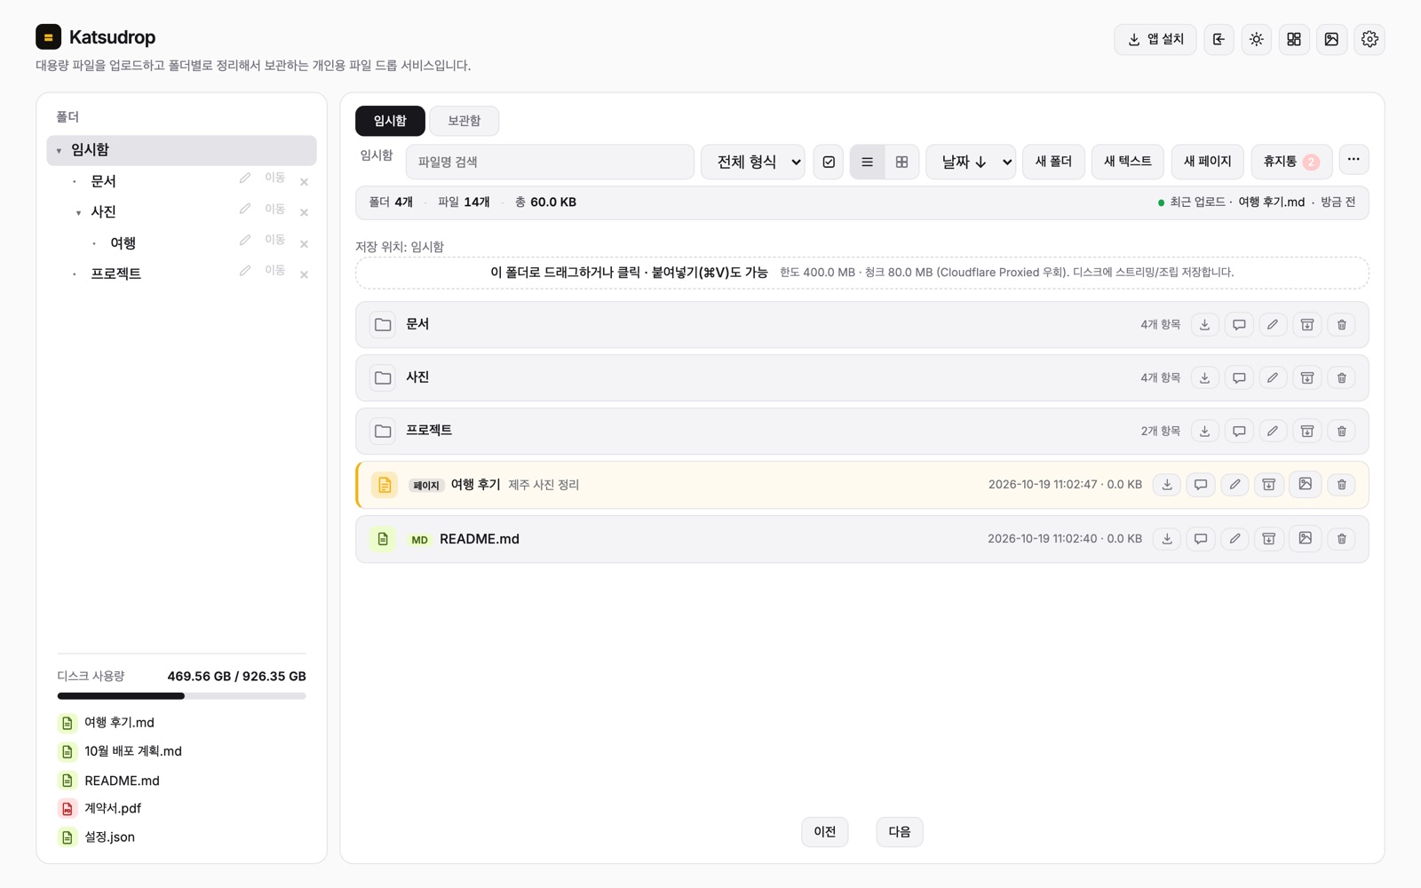Open the 휴지통 trash
This screenshot has width=1421, height=888.
pos(1291,162)
